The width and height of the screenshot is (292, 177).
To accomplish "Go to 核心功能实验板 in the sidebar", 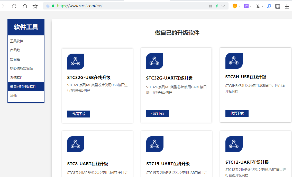I will (x=26, y=68).
